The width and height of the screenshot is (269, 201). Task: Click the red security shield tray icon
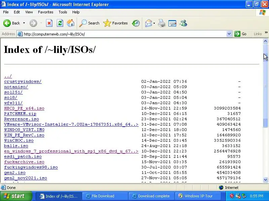coord(232,196)
